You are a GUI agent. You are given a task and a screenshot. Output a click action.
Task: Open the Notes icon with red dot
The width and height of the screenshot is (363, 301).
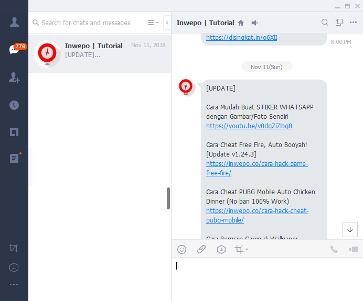coord(14,159)
